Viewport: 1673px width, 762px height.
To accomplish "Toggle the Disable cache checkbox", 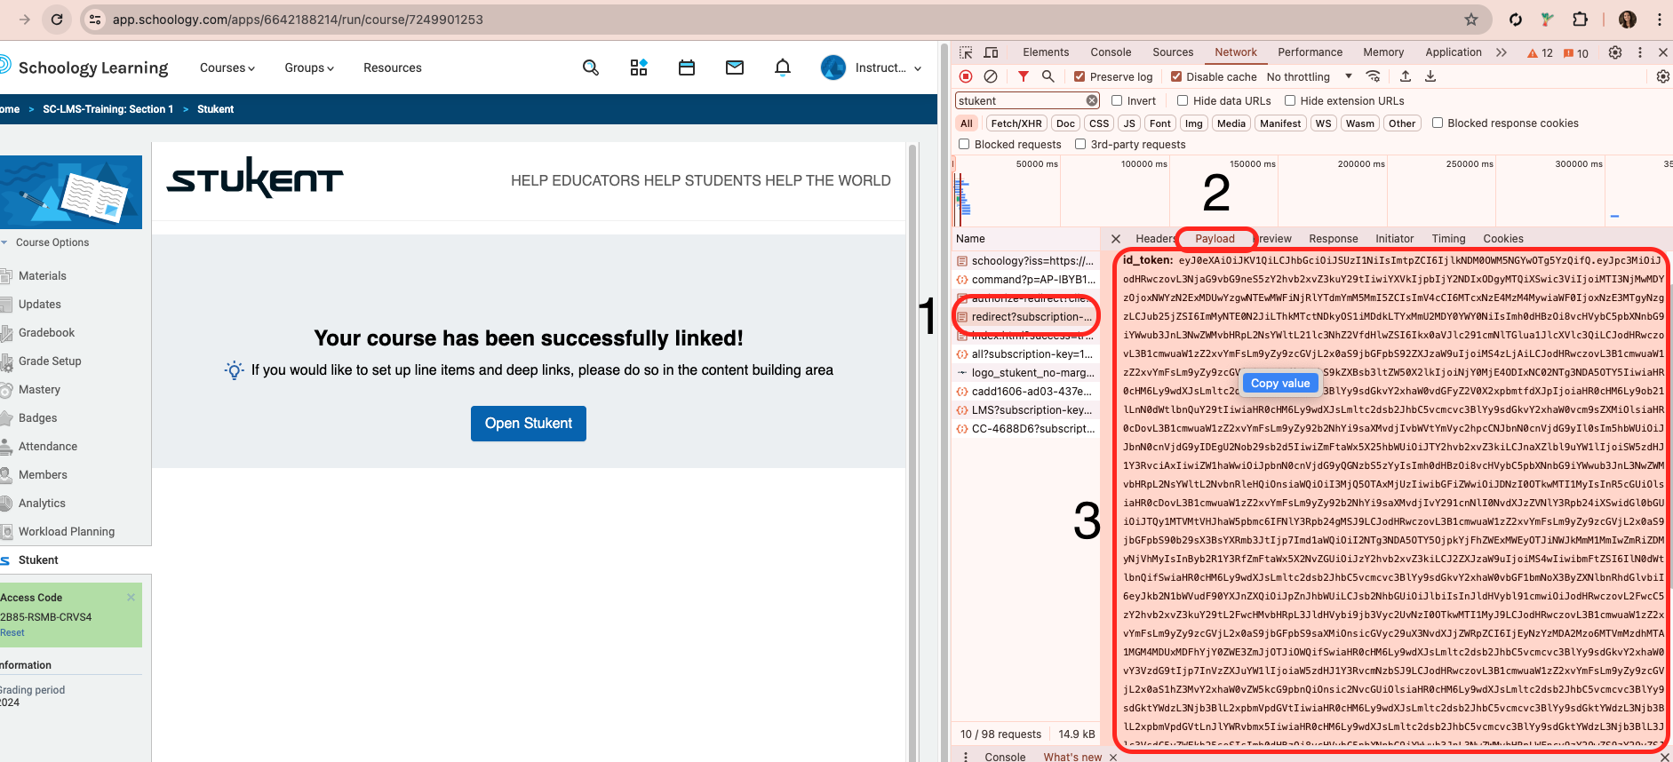I will click(x=1176, y=76).
